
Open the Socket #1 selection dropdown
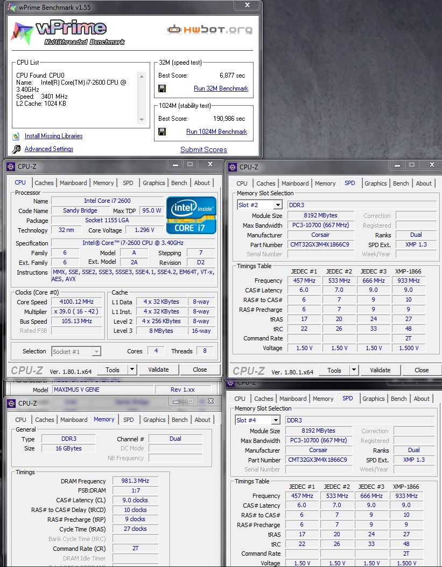point(96,352)
